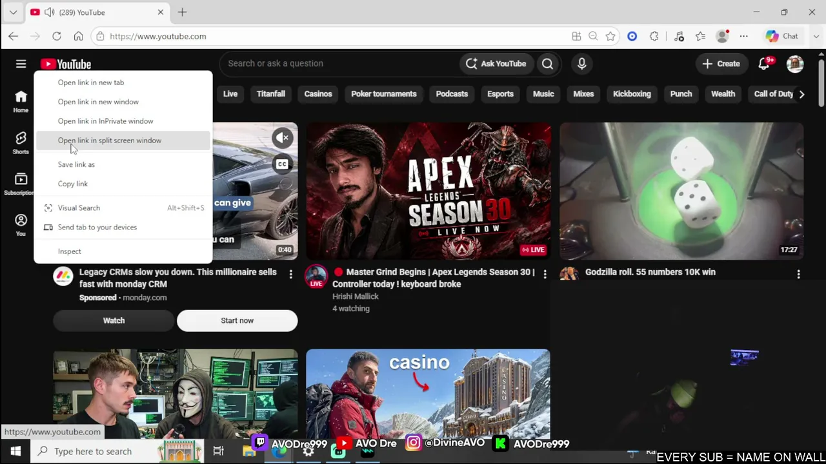The height and width of the screenshot is (464, 826).
Task: Open the YouTube account avatar menu
Action: coord(795,63)
